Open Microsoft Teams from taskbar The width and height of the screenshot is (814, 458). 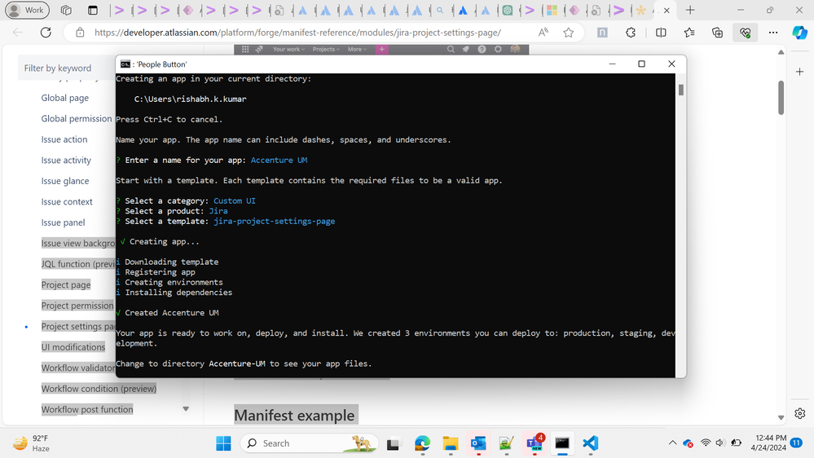(x=535, y=443)
